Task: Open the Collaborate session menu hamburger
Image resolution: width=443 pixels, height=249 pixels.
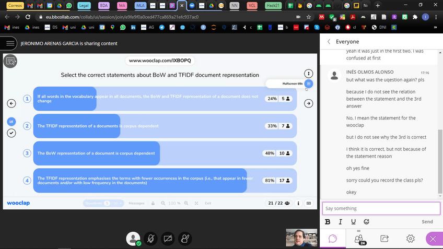Action: [x=9, y=43]
